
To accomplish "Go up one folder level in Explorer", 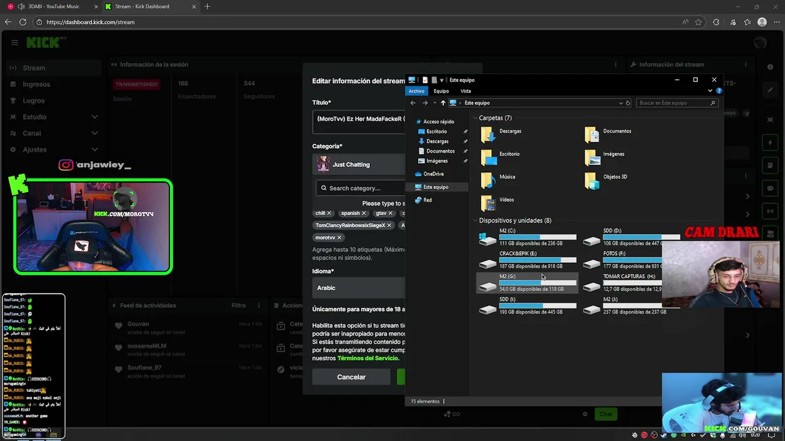I will pos(443,103).
